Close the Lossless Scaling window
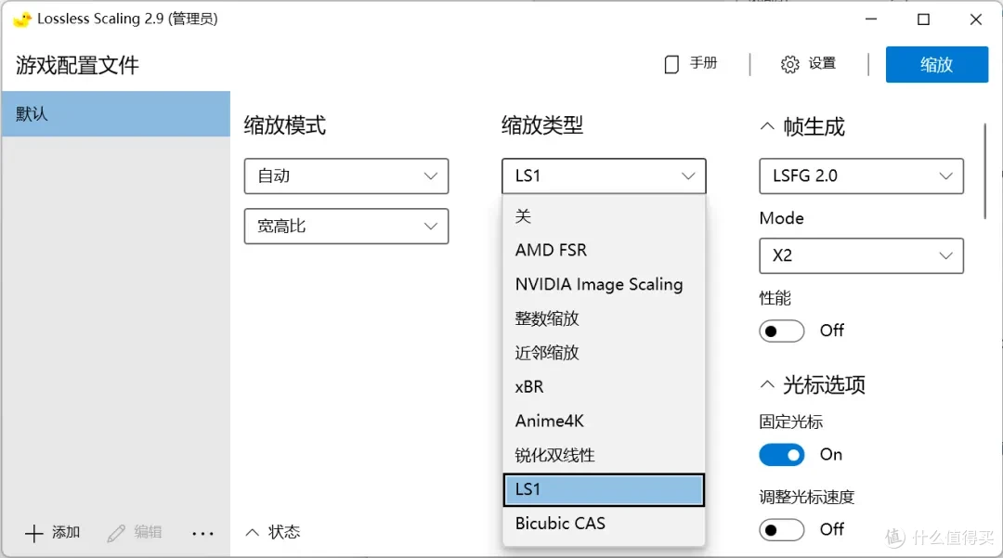This screenshot has height=558, width=1003. [x=975, y=19]
